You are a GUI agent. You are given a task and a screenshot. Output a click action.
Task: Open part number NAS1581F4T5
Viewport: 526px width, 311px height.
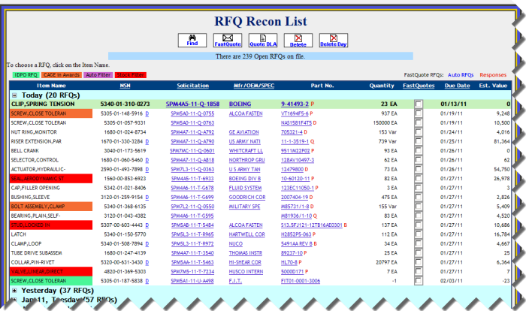pos(297,122)
